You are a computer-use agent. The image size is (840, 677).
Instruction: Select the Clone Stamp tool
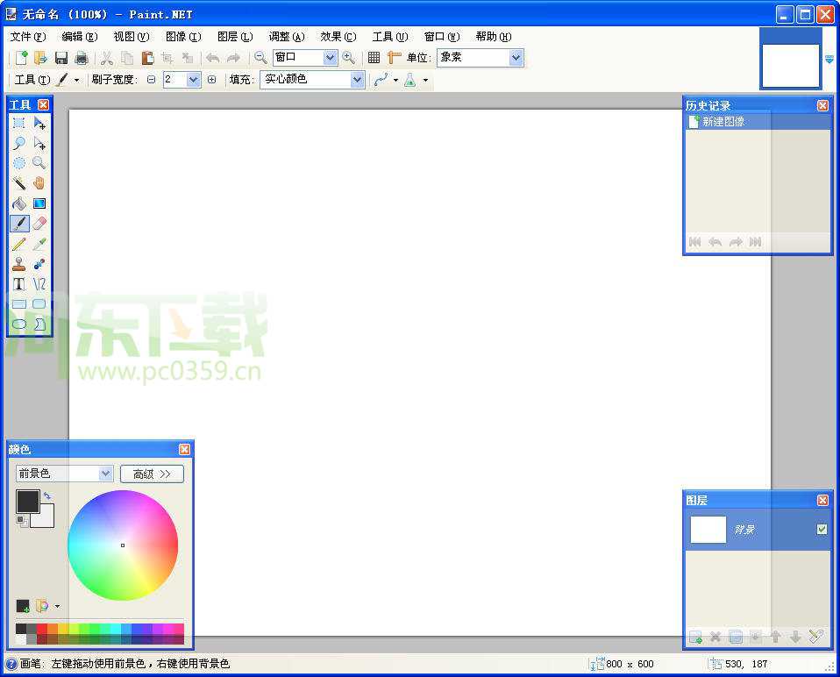tap(20, 264)
